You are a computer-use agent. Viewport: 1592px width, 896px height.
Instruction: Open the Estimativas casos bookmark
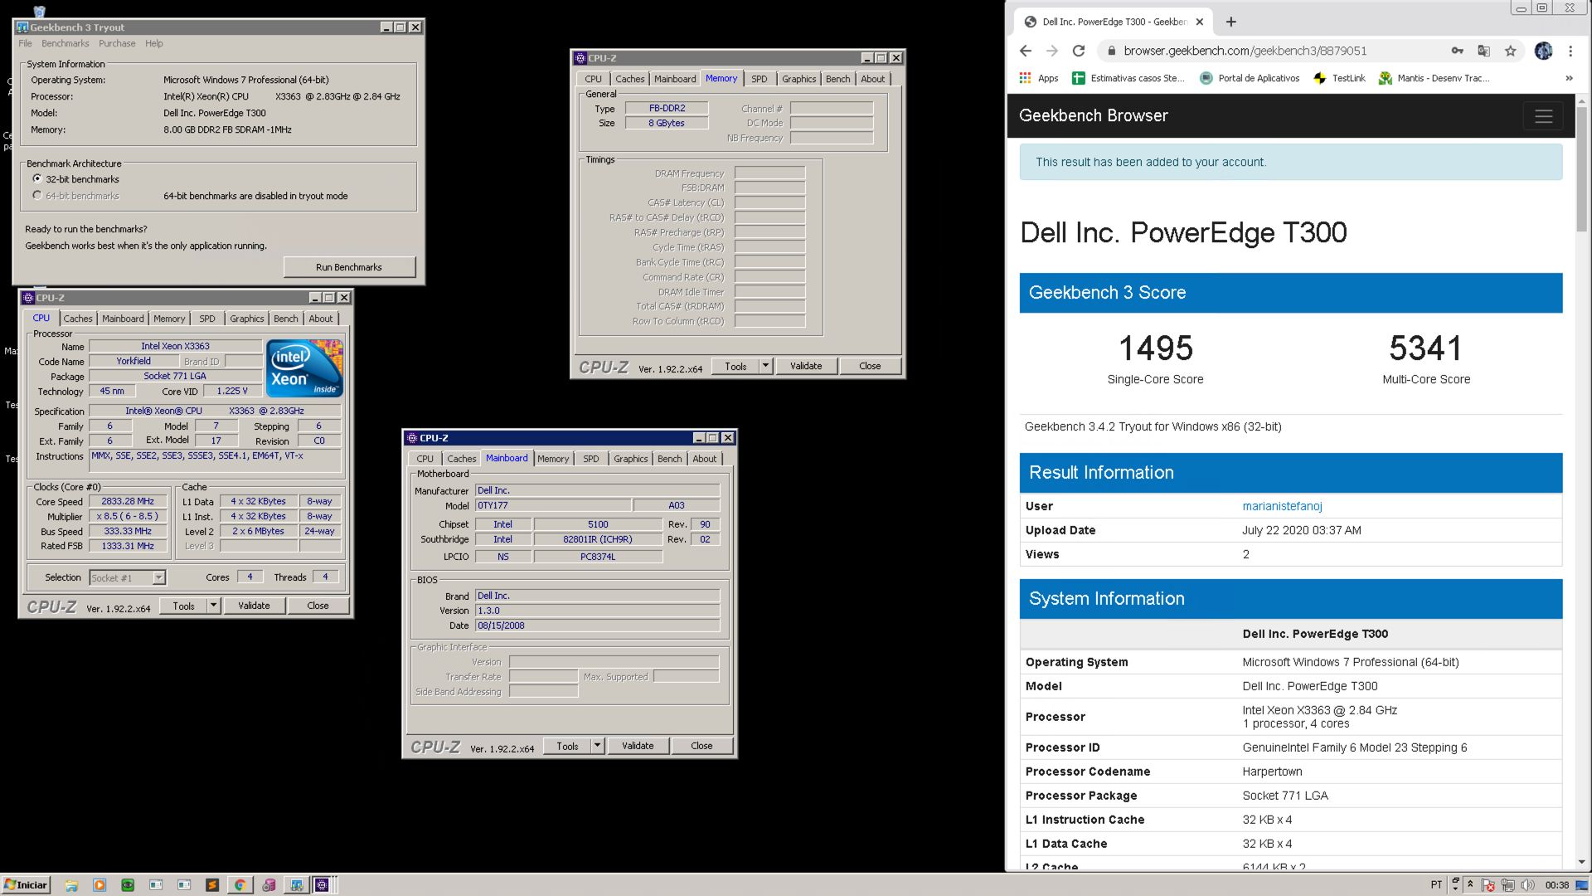tap(1128, 78)
